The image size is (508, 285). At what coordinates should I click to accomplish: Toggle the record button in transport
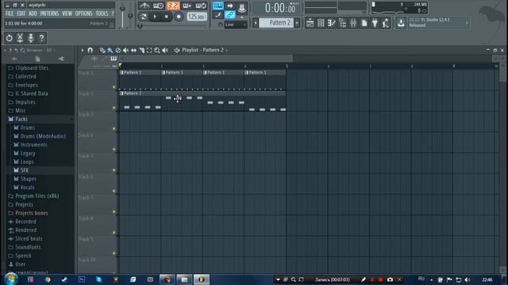coord(178,16)
